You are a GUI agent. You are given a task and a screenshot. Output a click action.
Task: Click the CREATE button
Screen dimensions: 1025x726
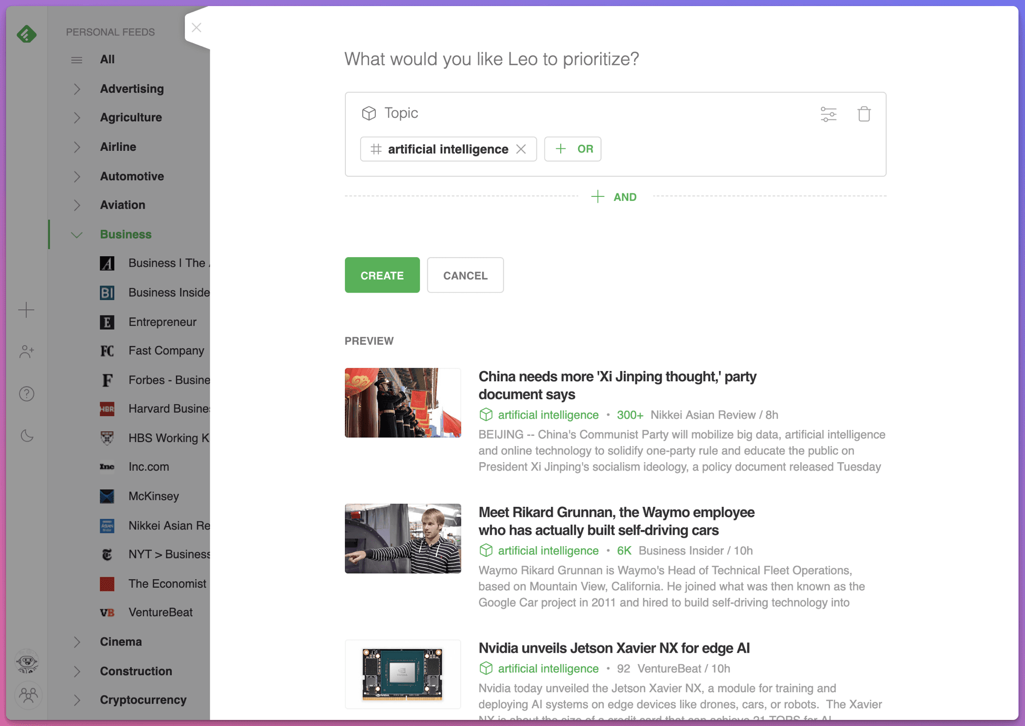tap(382, 275)
